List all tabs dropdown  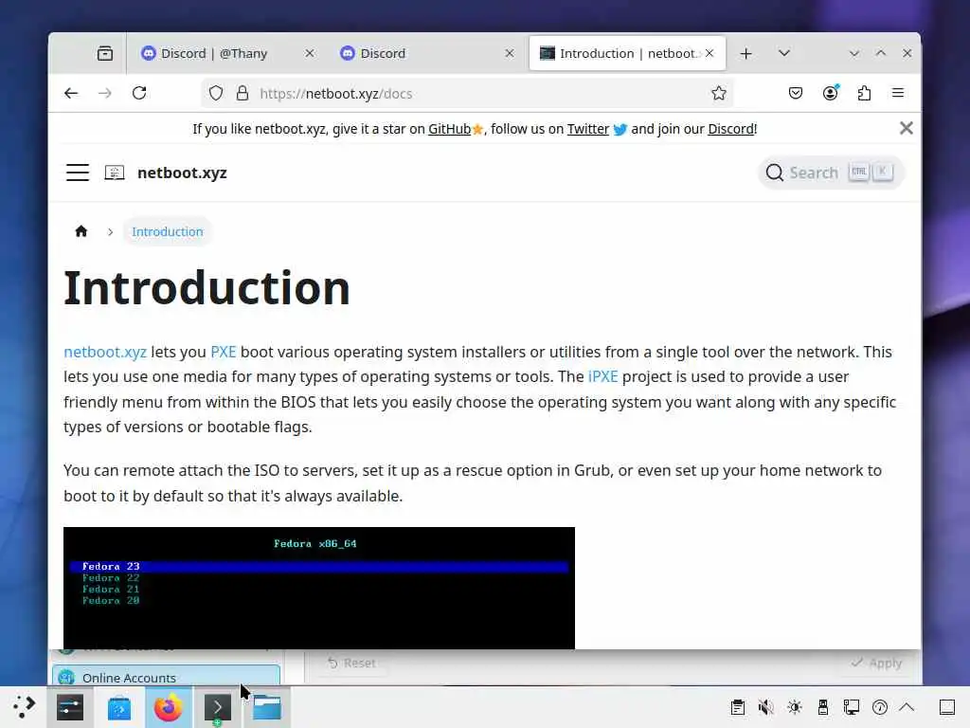coord(783,53)
